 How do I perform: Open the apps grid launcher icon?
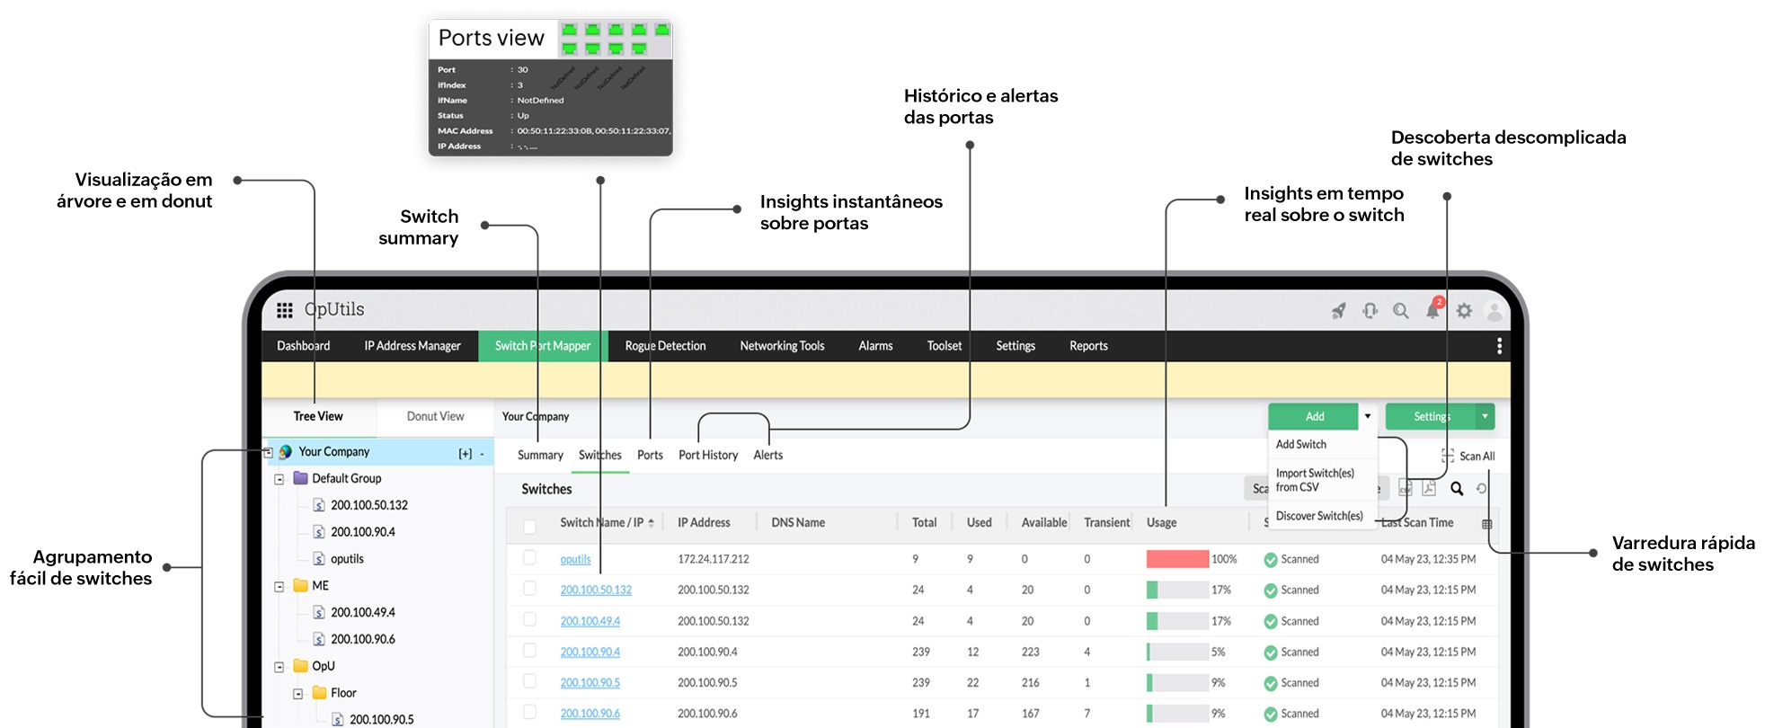tap(285, 310)
